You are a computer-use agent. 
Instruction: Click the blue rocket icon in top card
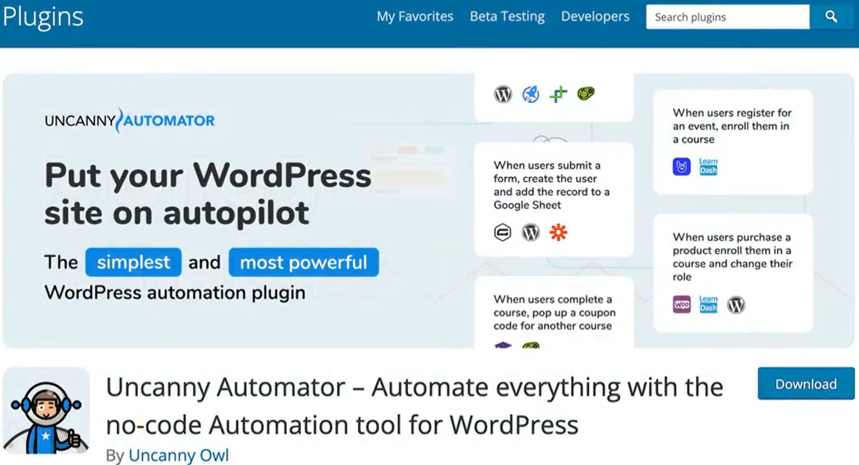[x=531, y=94]
